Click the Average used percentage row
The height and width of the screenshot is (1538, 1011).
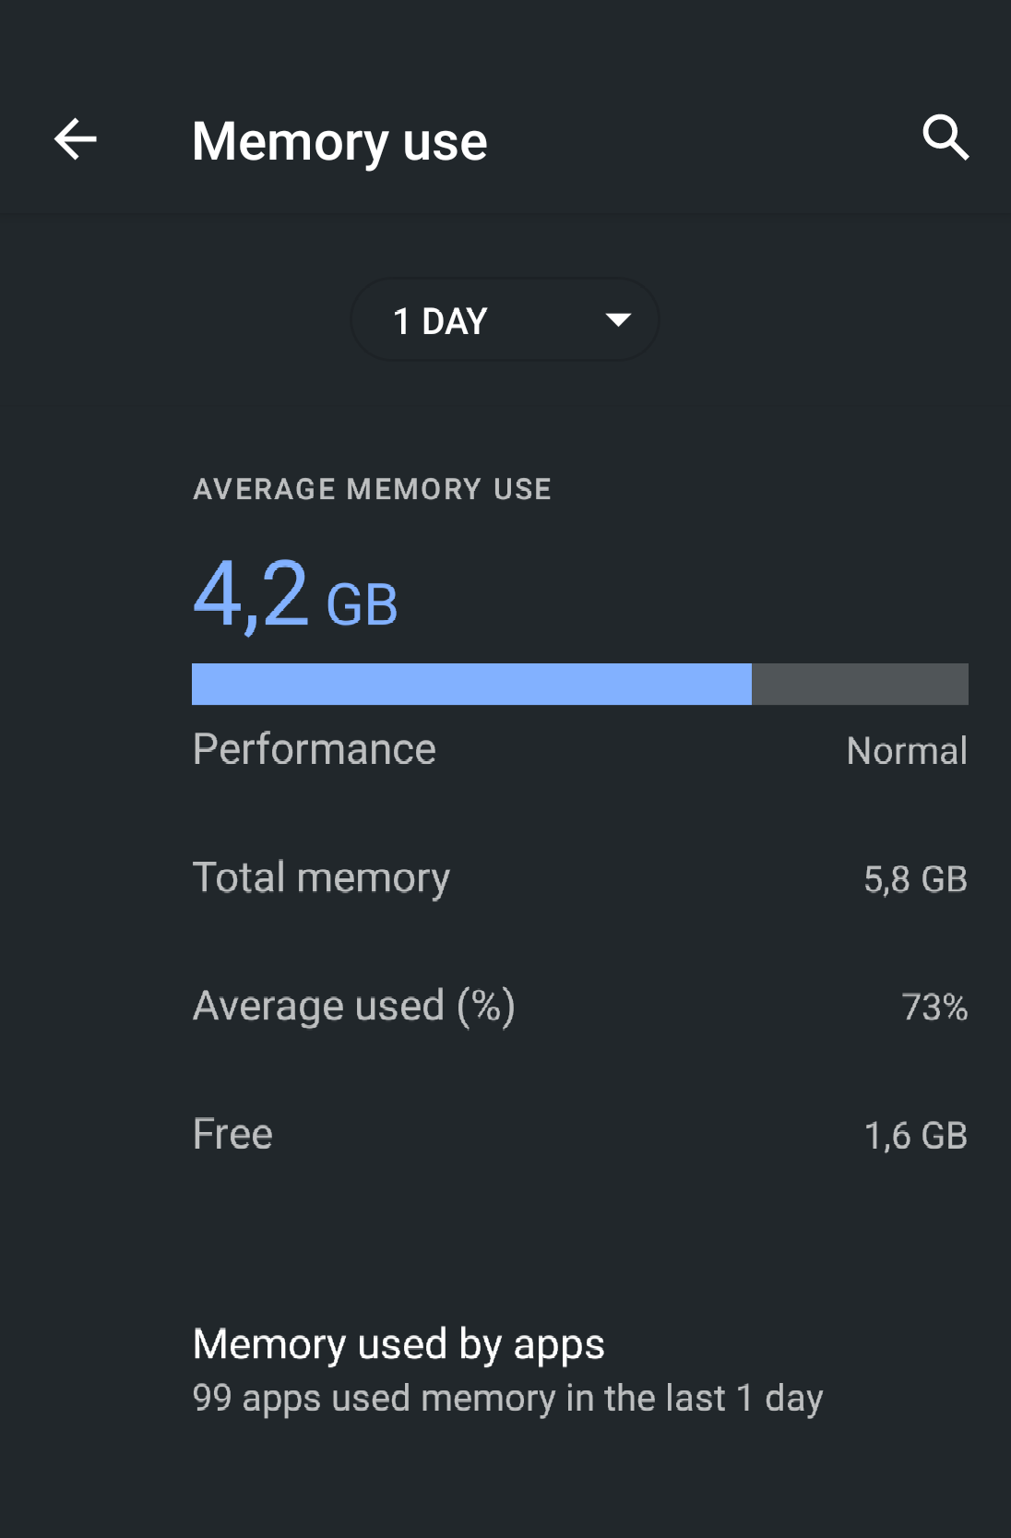579,1006
